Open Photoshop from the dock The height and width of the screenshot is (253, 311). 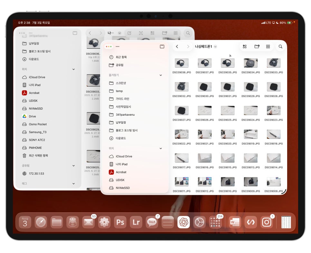[x=120, y=222]
